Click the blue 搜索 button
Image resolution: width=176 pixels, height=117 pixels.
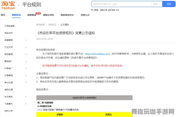tap(169, 4)
